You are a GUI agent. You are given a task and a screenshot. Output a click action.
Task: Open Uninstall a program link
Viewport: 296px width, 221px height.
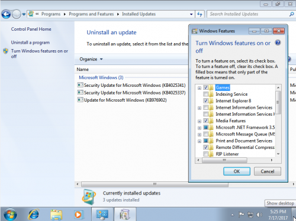pyautogui.click(x=30, y=43)
